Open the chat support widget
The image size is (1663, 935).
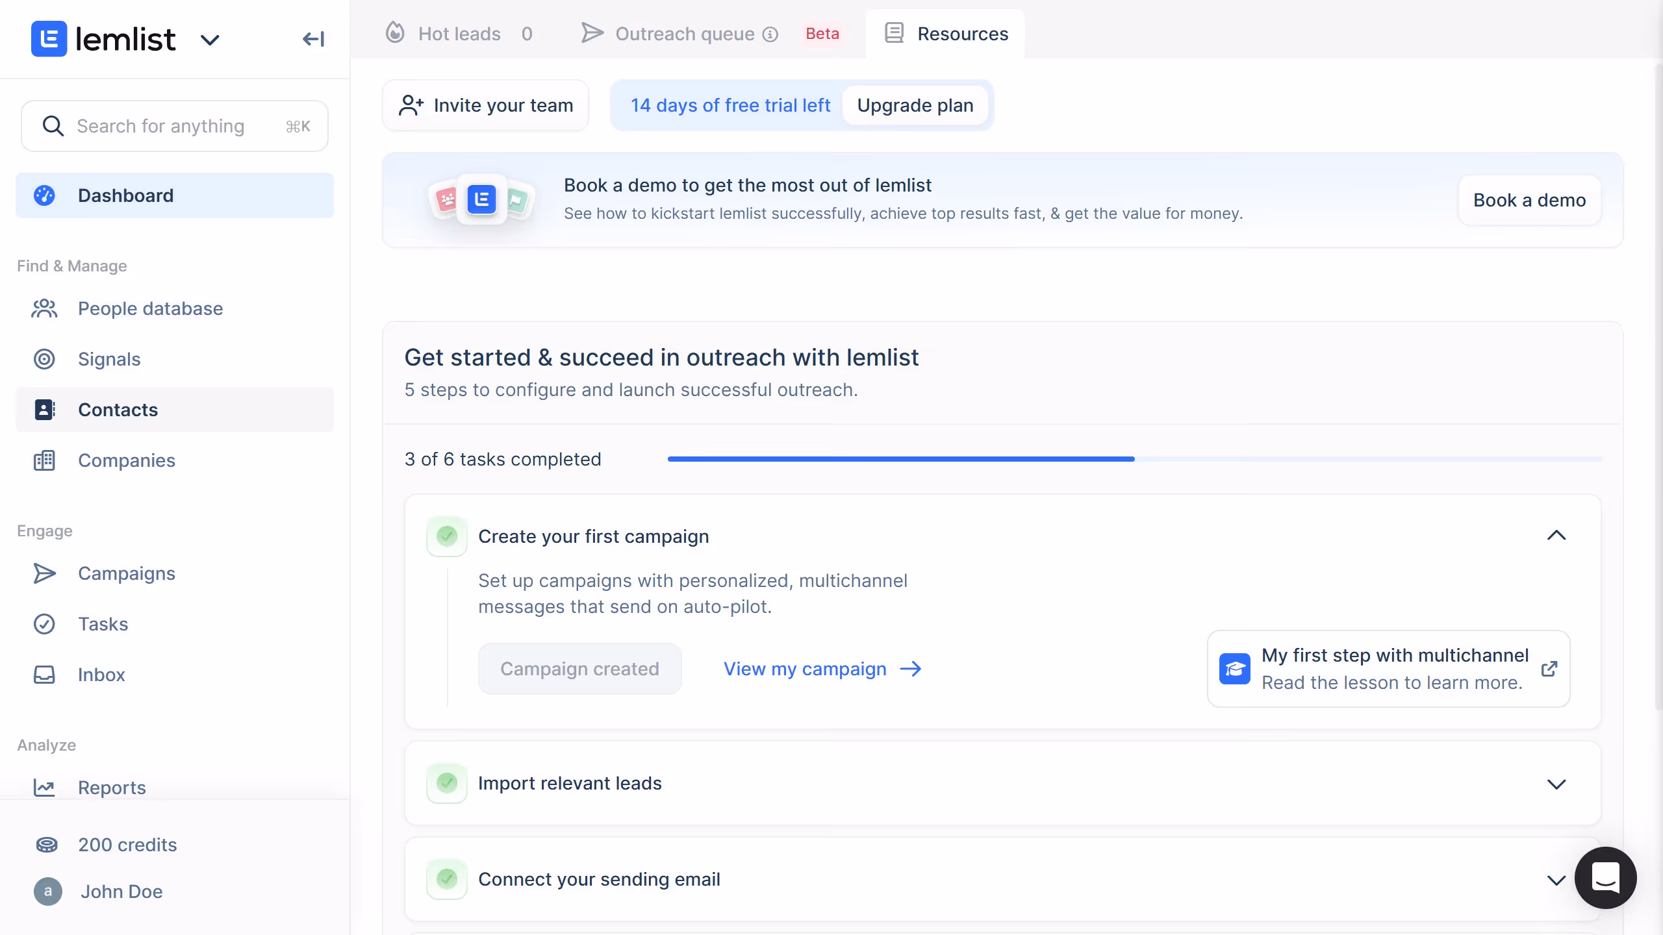1605,878
